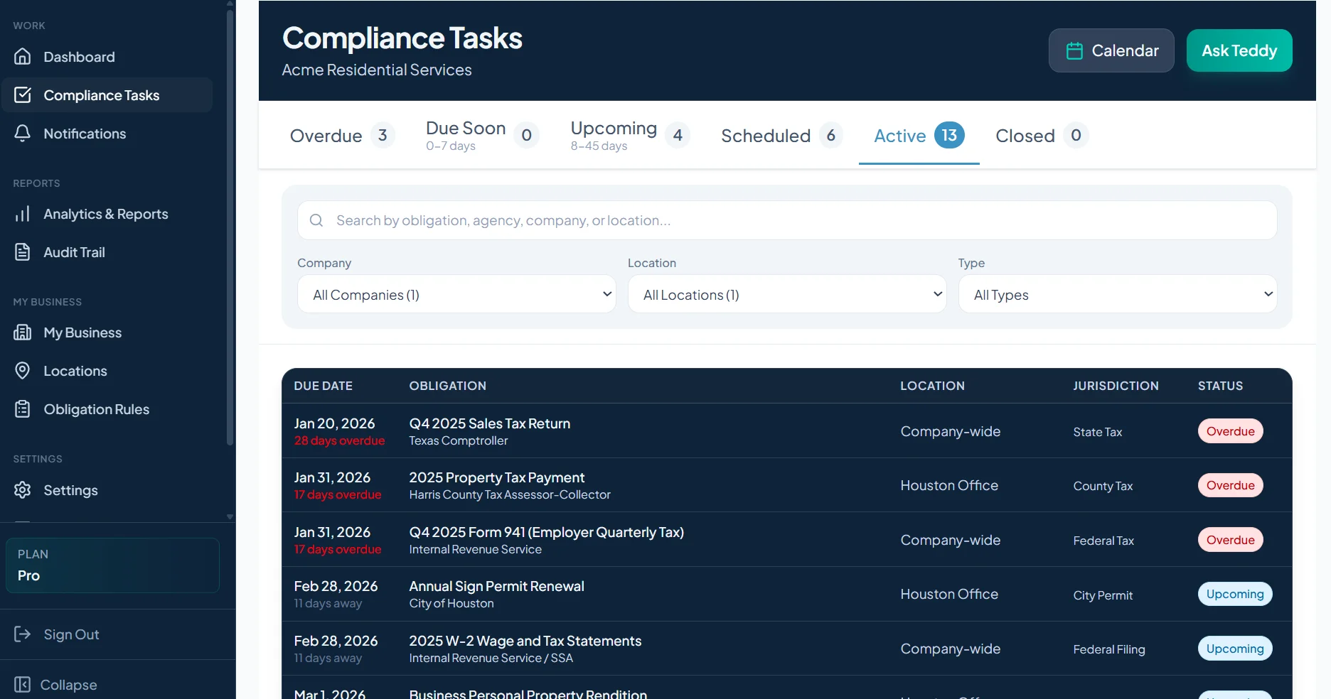Click Overdue badge on Sales Tax Return row
This screenshot has height=699, width=1331.
[1231, 431]
